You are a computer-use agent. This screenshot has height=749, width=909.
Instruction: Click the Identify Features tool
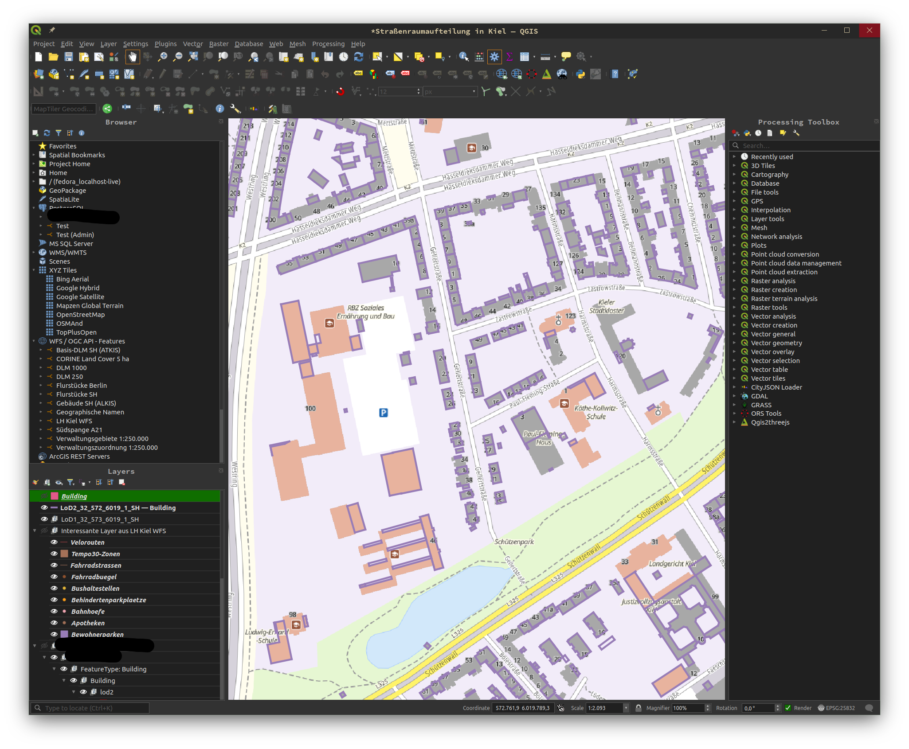(464, 57)
